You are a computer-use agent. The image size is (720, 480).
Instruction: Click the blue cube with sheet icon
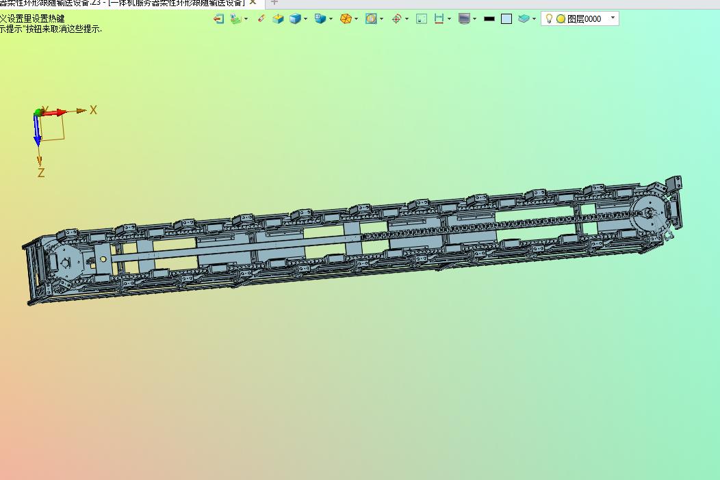[x=320, y=19]
